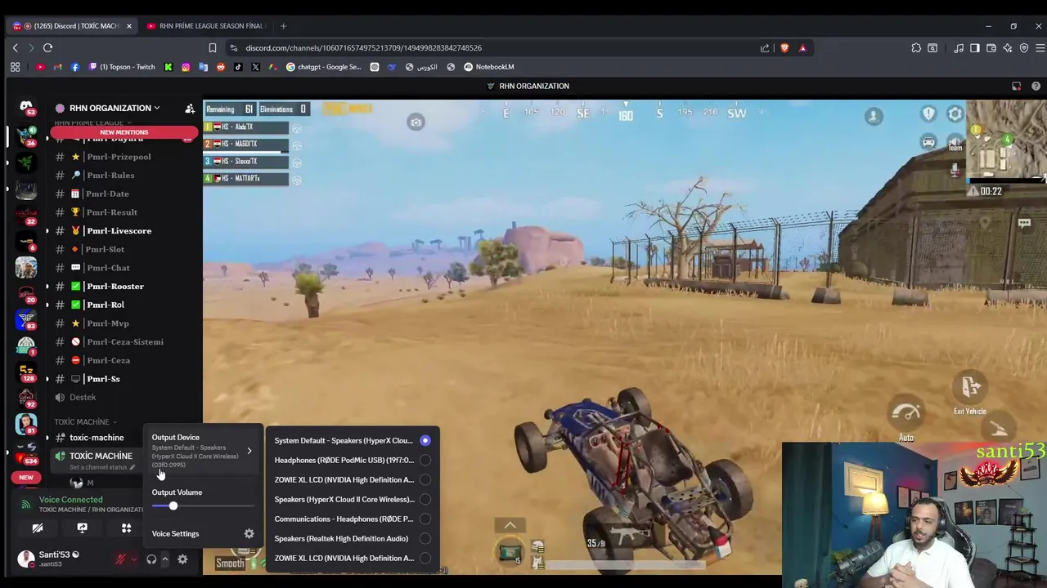
Task: Click the Brave Shields lion icon
Action: point(784,48)
